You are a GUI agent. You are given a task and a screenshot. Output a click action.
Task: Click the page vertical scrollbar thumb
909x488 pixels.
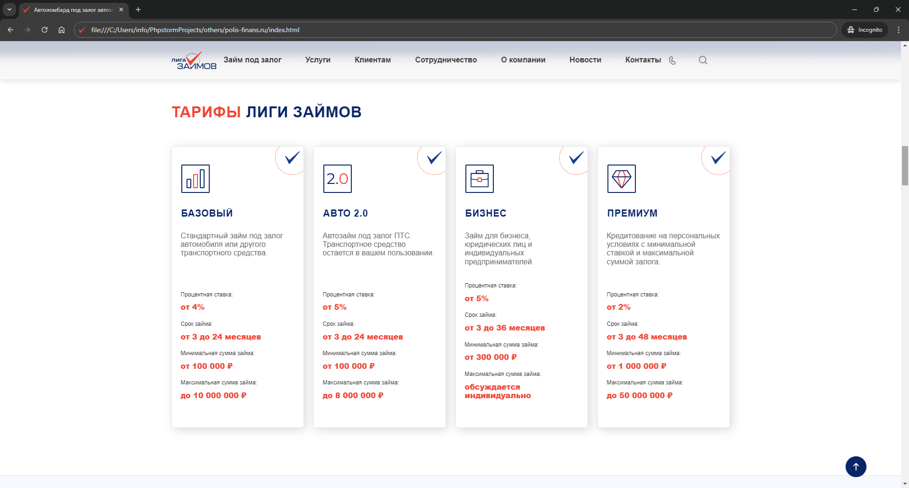(905, 166)
